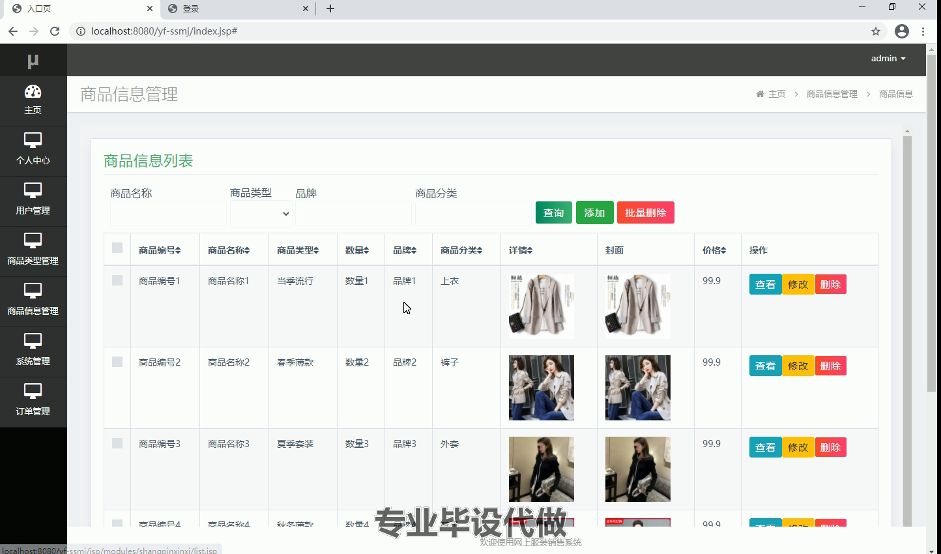Click 删除 for 商品编号2
Screen dimensions: 941x554
coord(830,366)
